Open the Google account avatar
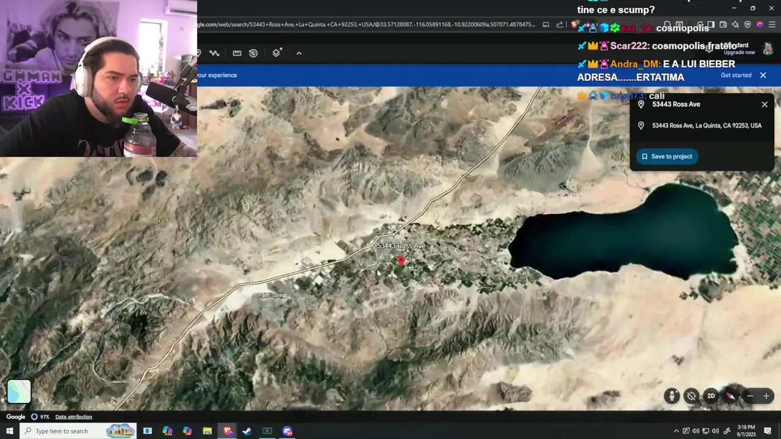The height and width of the screenshot is (439, 781). pyautogui.click(x=768, y=49)
